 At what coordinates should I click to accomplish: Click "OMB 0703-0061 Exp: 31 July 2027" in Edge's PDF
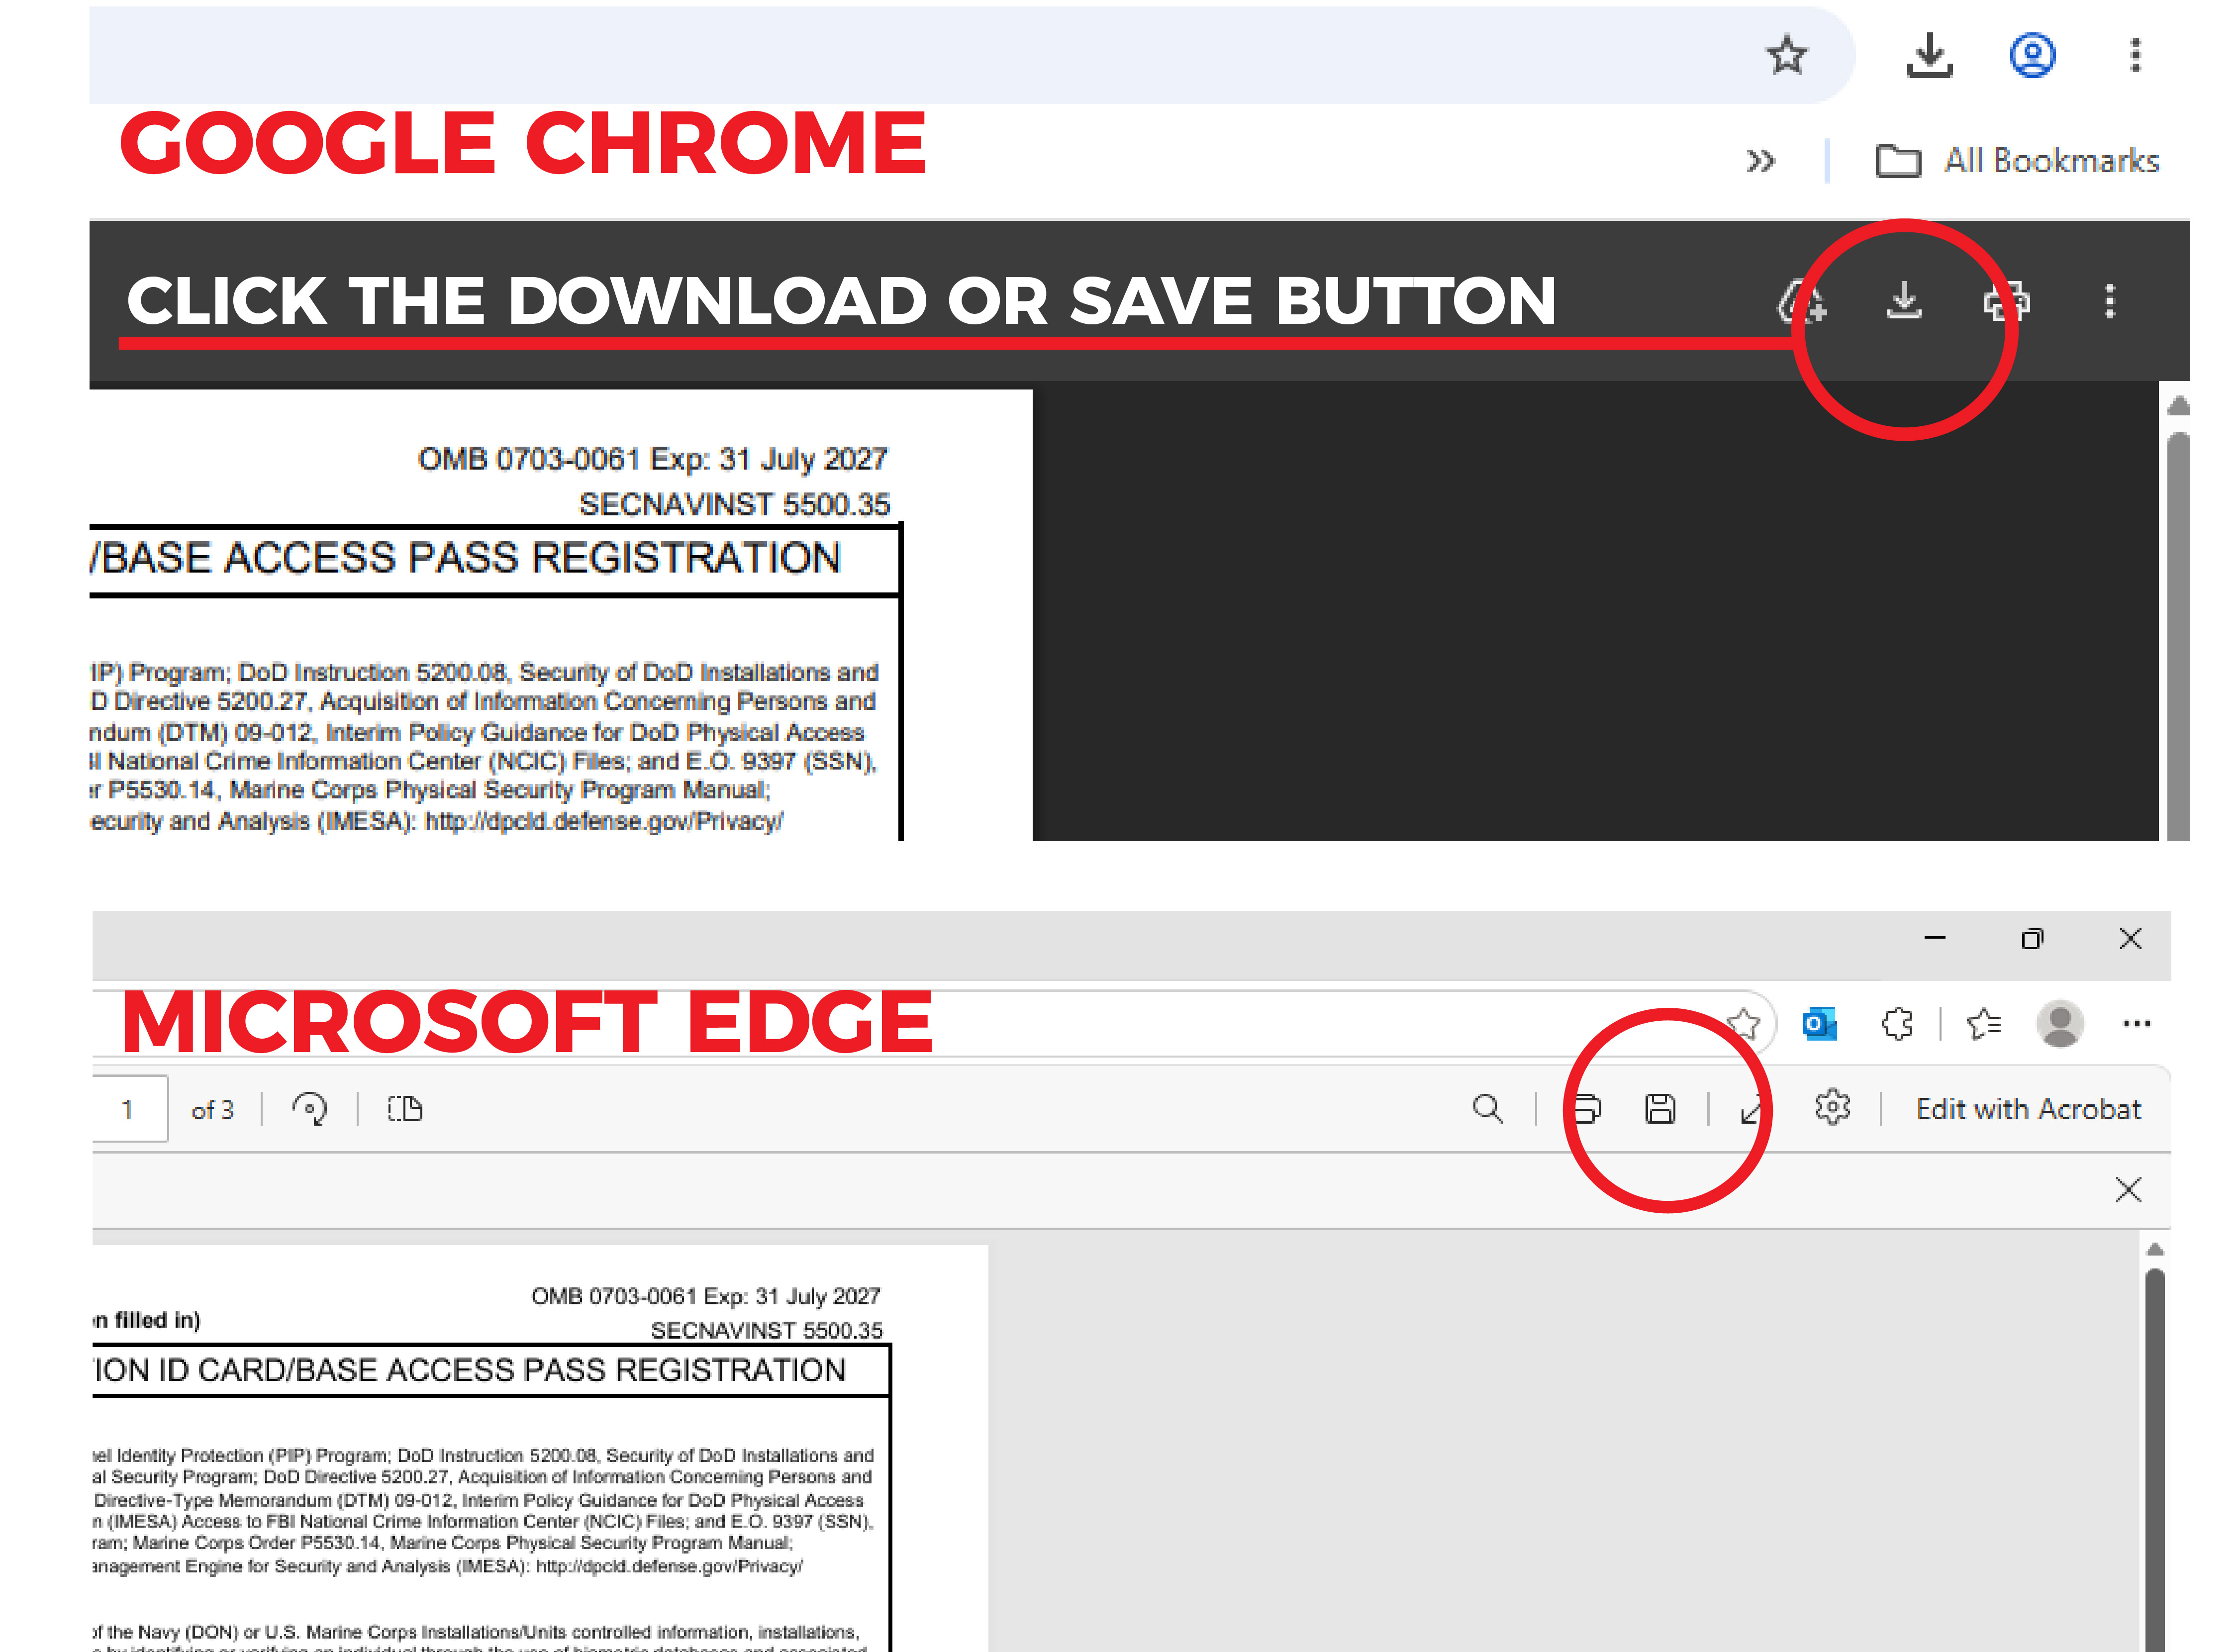[705, 1296]
